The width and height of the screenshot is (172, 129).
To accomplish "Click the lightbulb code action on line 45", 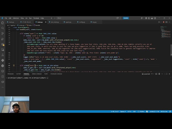I will pos(14,65).
